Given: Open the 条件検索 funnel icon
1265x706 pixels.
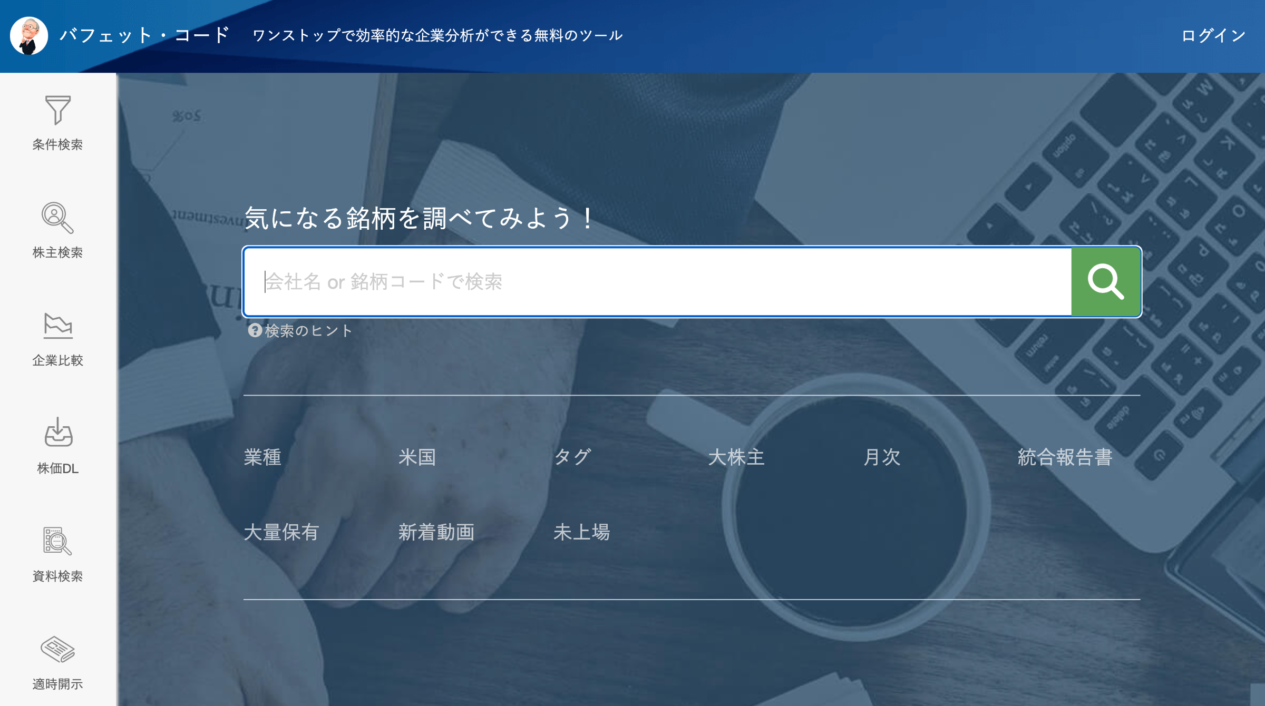Looking at the screenshot, I should point(58,110).
